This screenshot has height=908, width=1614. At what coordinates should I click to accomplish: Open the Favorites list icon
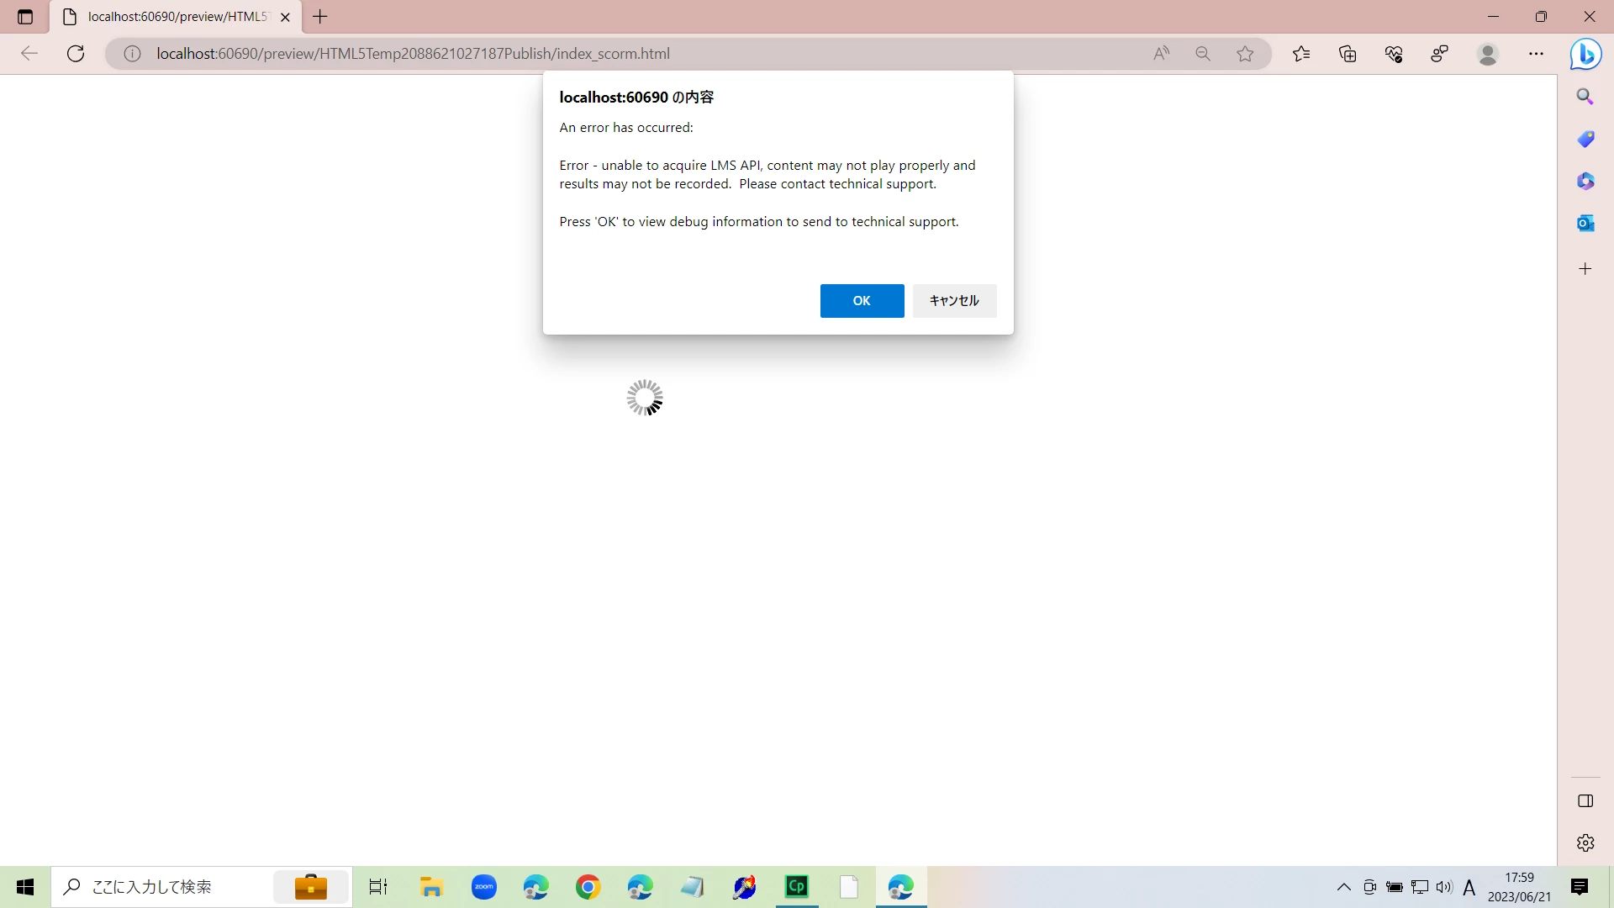(1301, 54)
